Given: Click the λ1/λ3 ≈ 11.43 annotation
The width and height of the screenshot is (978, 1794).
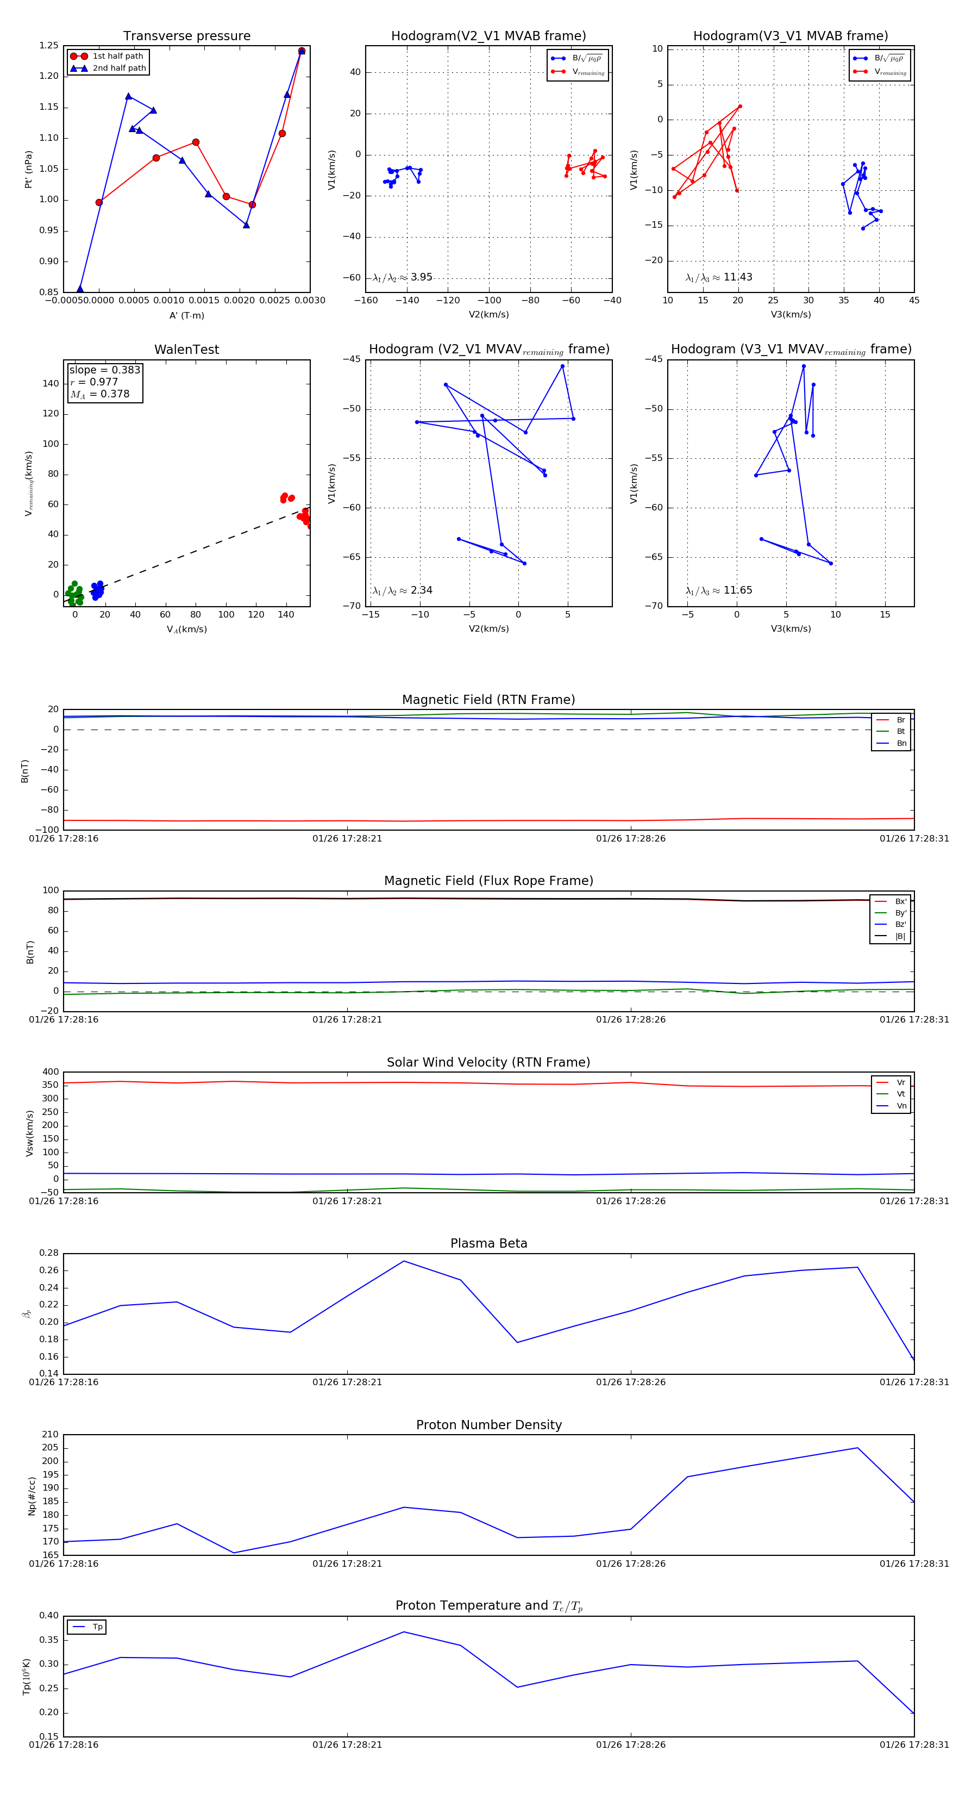Looking at the screenshot, I should (x=719, y=277).
